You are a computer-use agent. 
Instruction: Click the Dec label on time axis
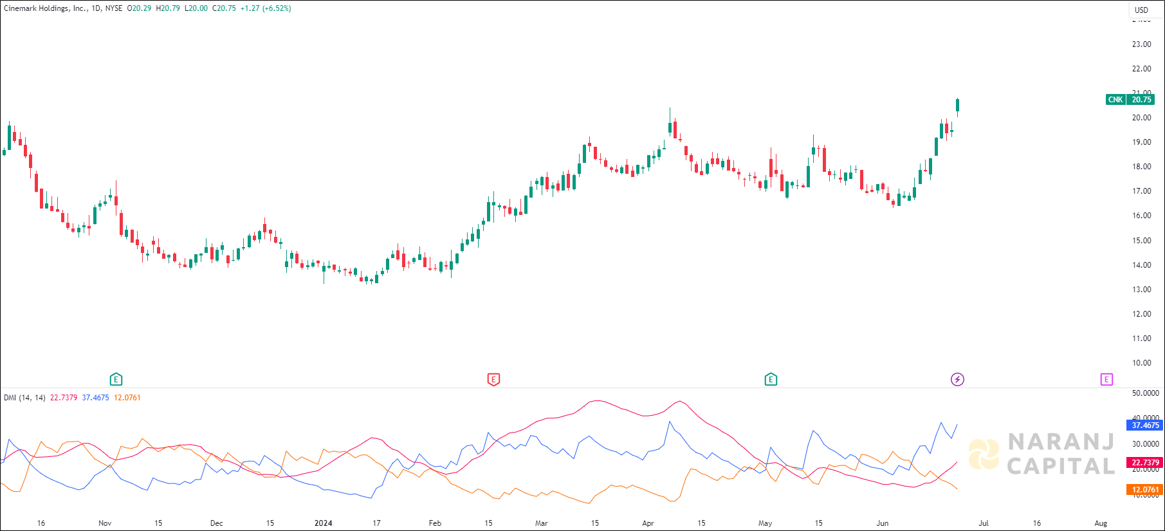[217, 523]
